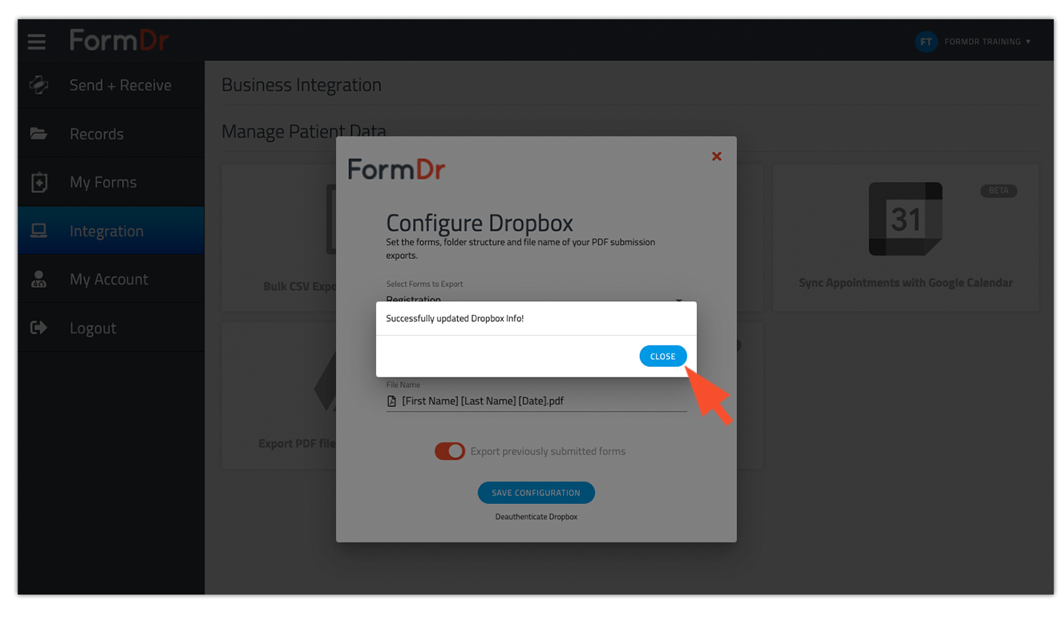Click the My Account person icon
This screenshot has height=621, width=1061.
point(38,279)
